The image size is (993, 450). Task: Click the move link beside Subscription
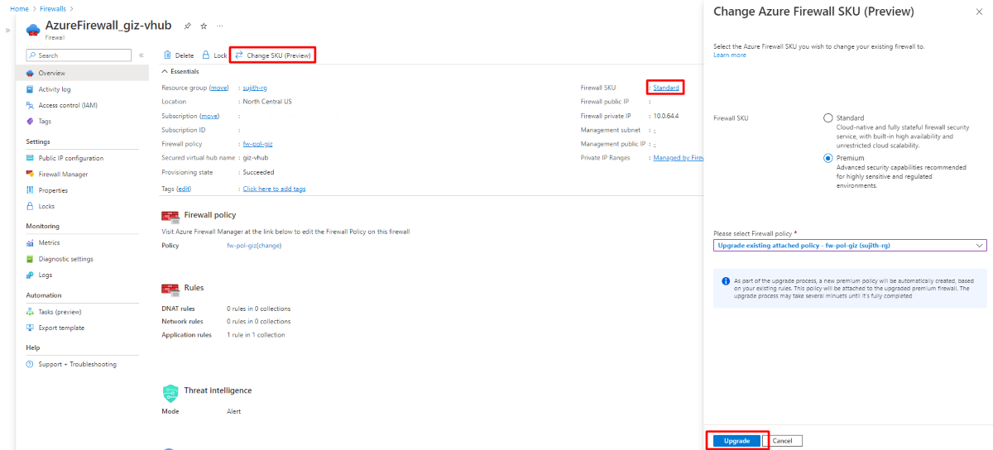(209, 116)
